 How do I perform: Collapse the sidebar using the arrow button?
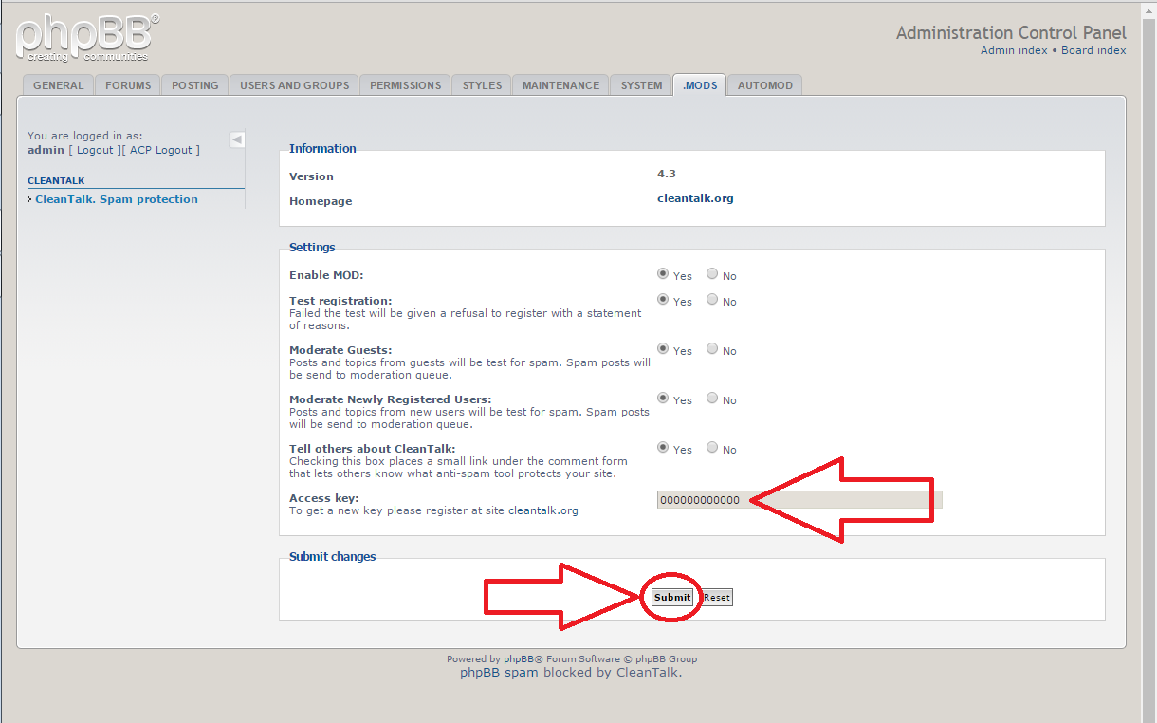pos(236,139)
